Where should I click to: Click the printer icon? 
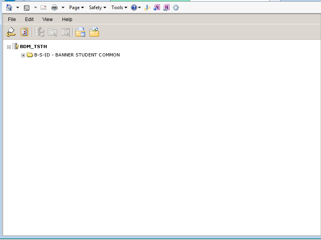point(54,8)
